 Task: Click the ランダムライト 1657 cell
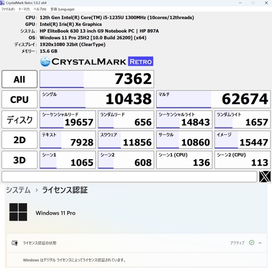(x=242, y=120)
